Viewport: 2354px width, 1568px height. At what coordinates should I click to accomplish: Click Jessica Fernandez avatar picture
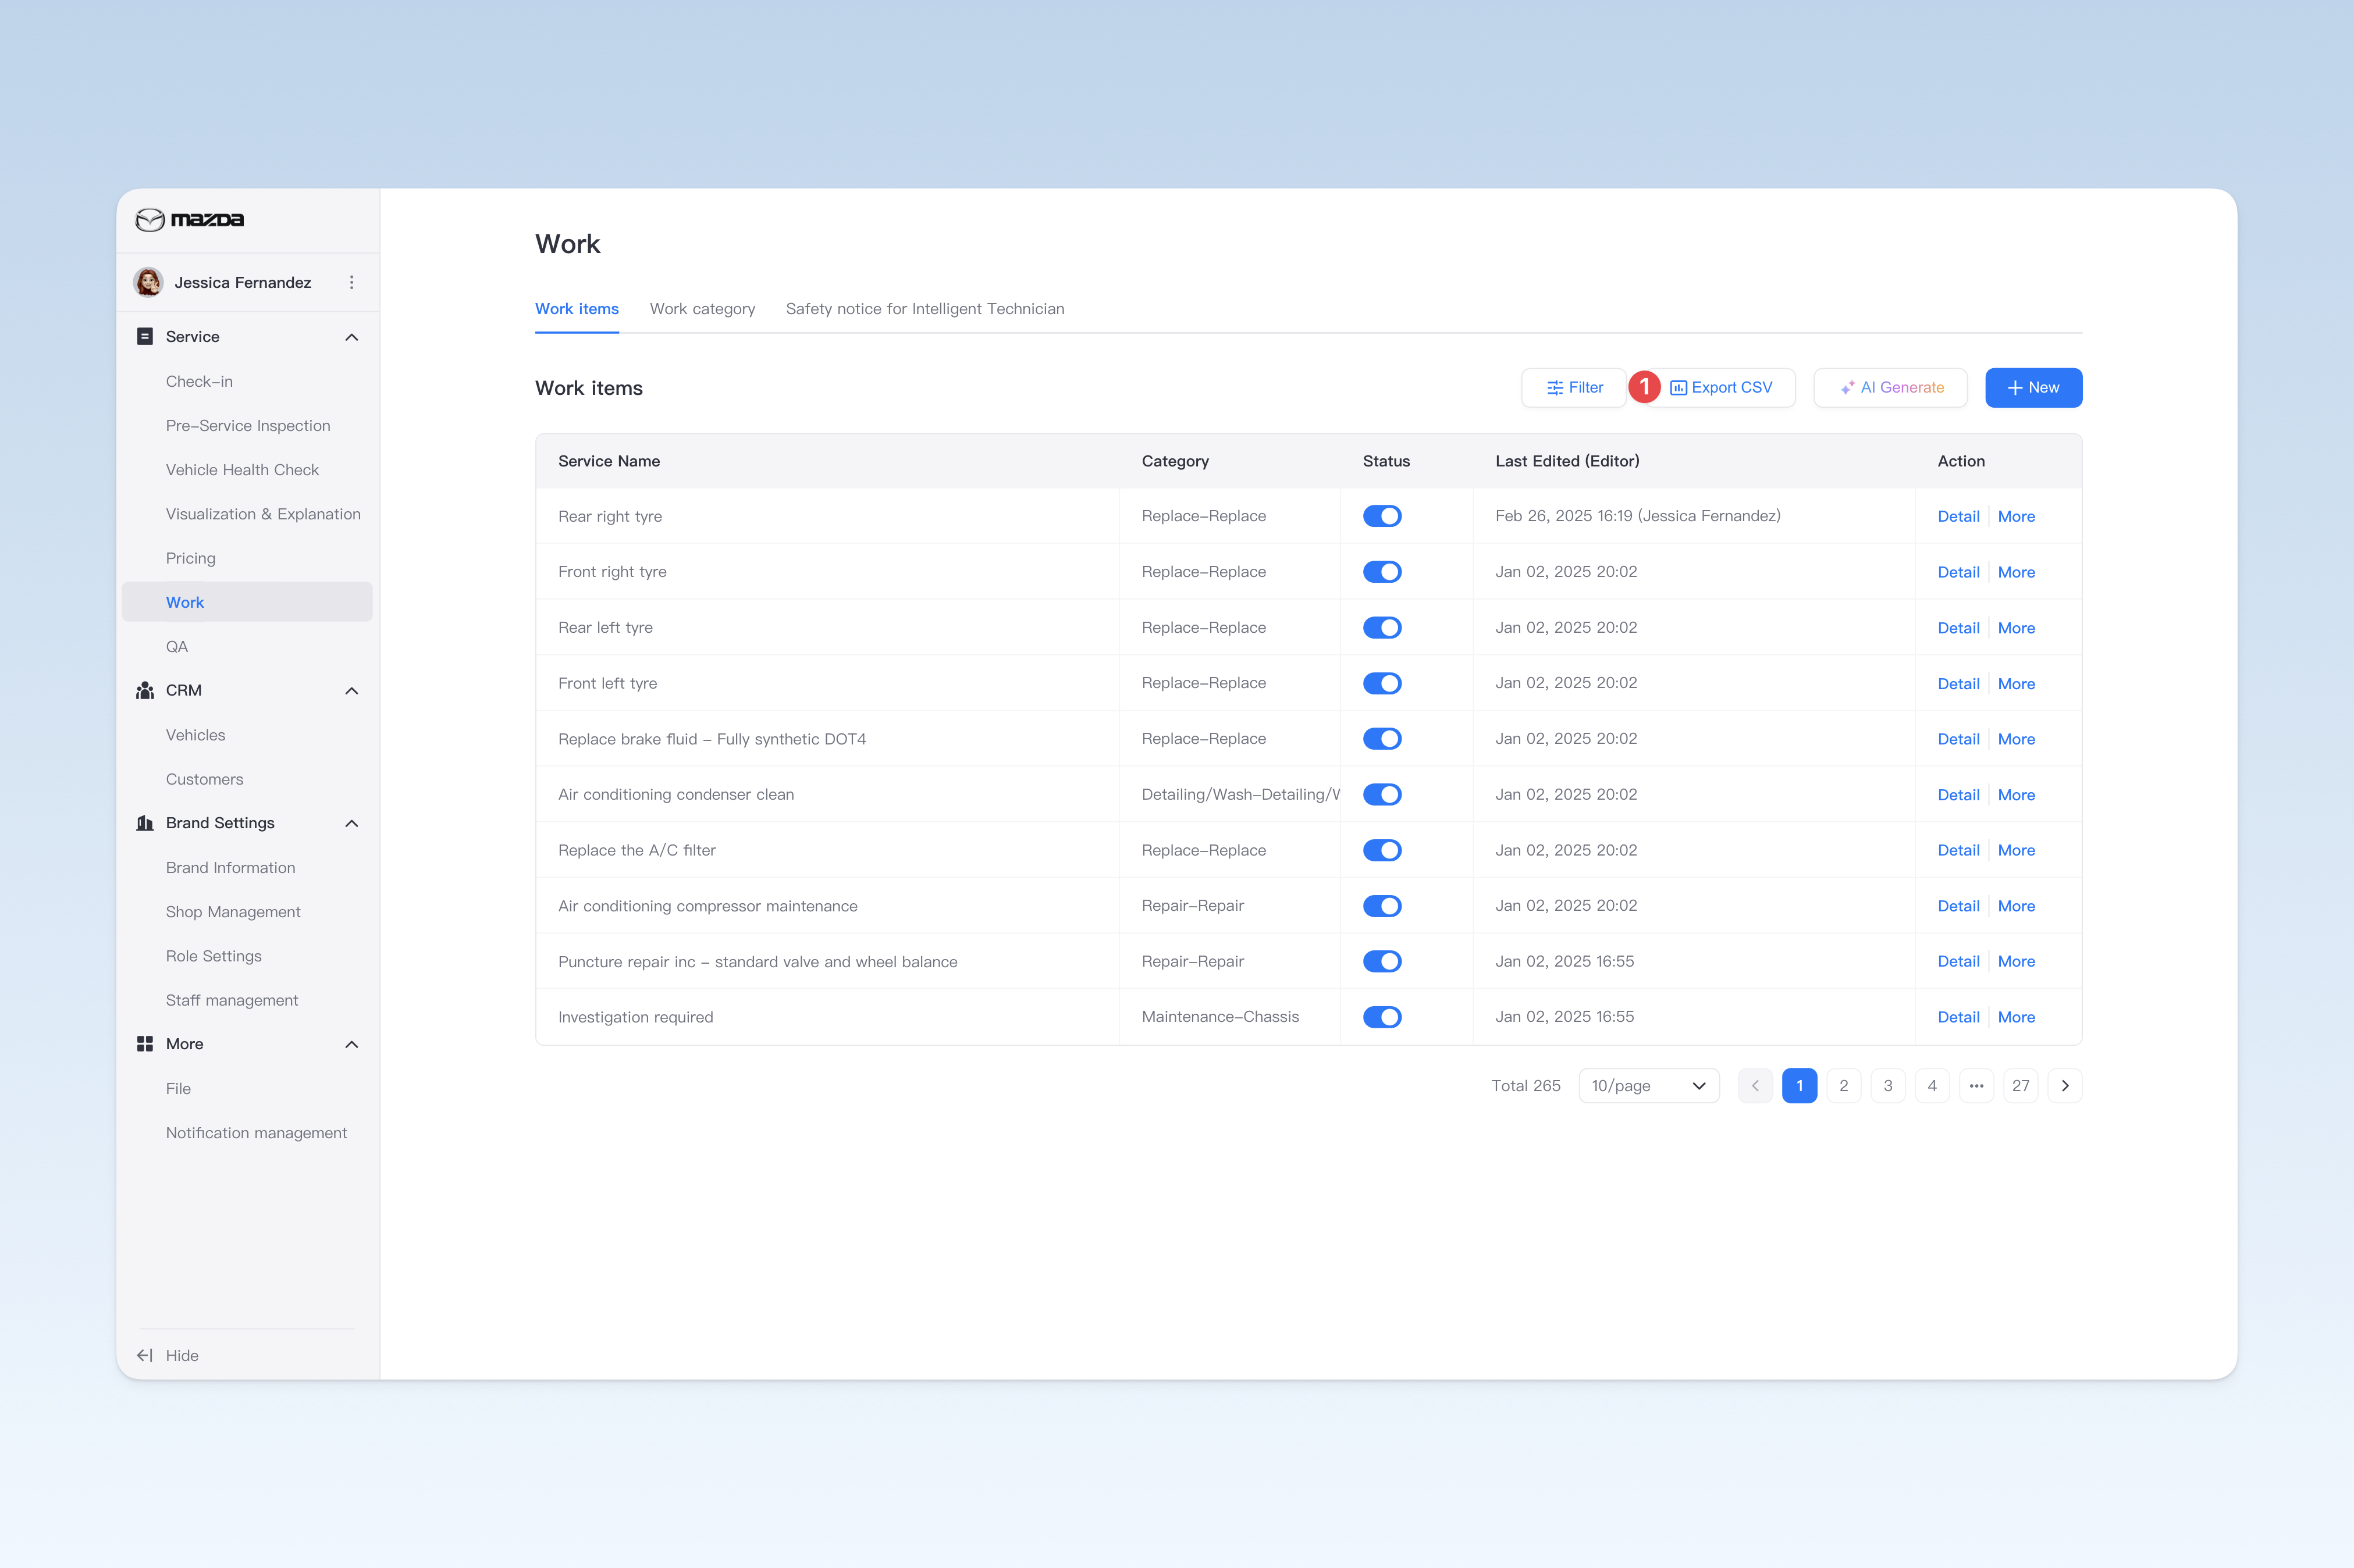[x=149, y=283]
